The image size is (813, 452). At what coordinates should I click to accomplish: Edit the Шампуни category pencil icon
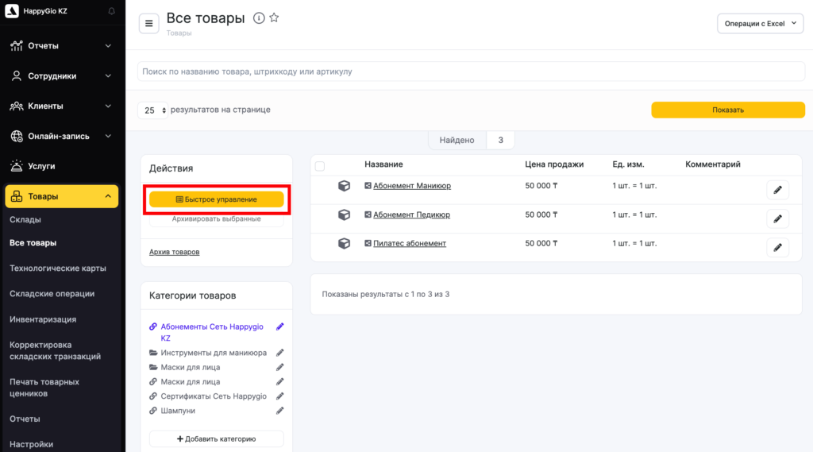[279, 411]
